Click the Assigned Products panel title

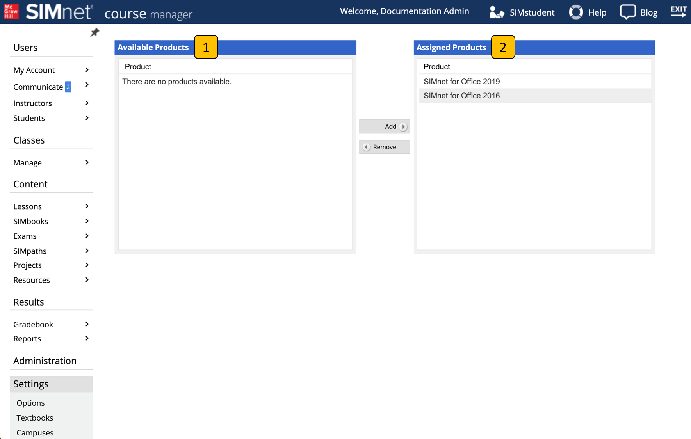pyautogui.click(x=451, y=48)
